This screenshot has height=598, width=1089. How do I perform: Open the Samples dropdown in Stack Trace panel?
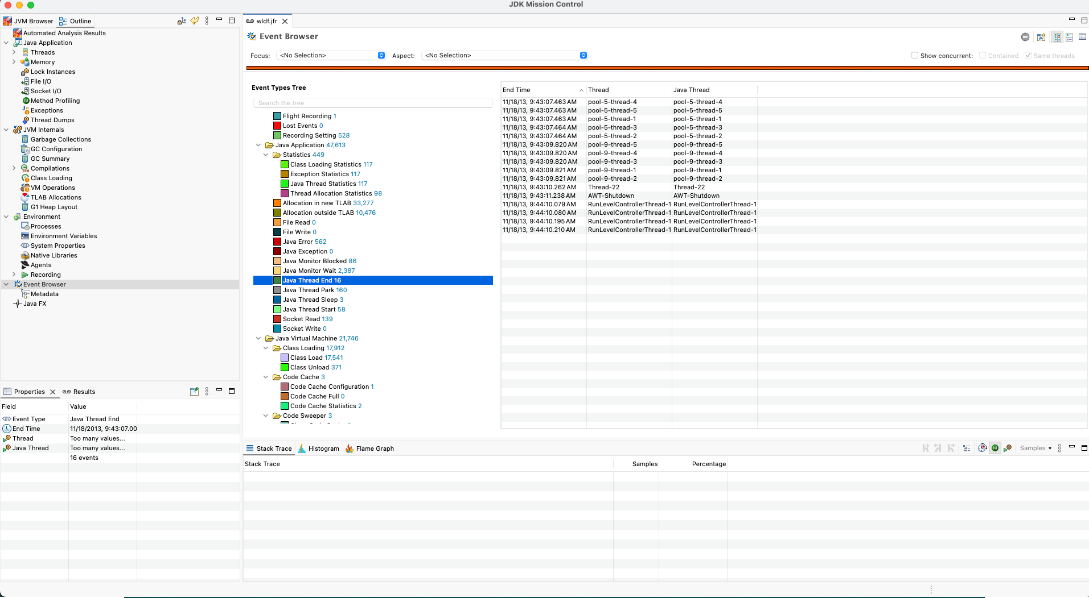(1035, 448)
